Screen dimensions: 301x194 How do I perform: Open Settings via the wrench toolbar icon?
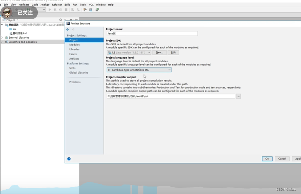(85, 9)
